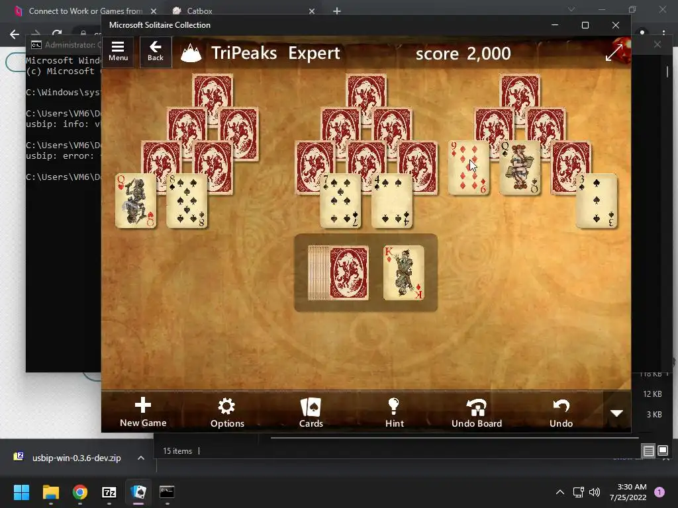Viewport: 678px width, 508px height.
Task: Open volume control tray icon
Action: coord(595,492)
